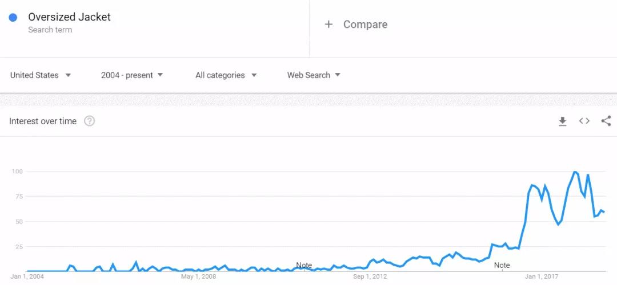
Task: Open the All categories dropdown
Action: point(226,75)
